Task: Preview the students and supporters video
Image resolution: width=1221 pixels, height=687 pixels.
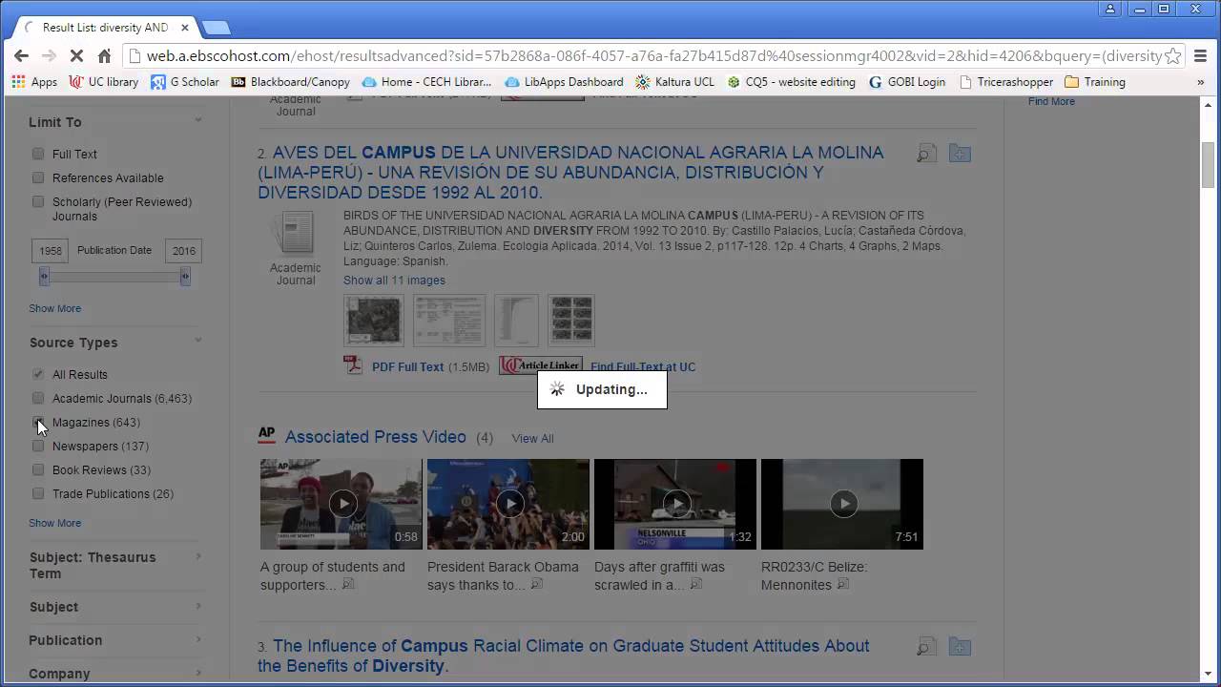Action: pos(348,584)
